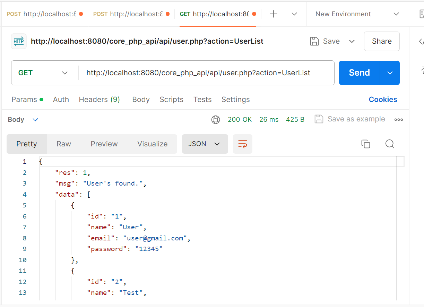The height and width of the screenshot is (307, 424).
Task: Click the request URL input field
Action: 206,73
